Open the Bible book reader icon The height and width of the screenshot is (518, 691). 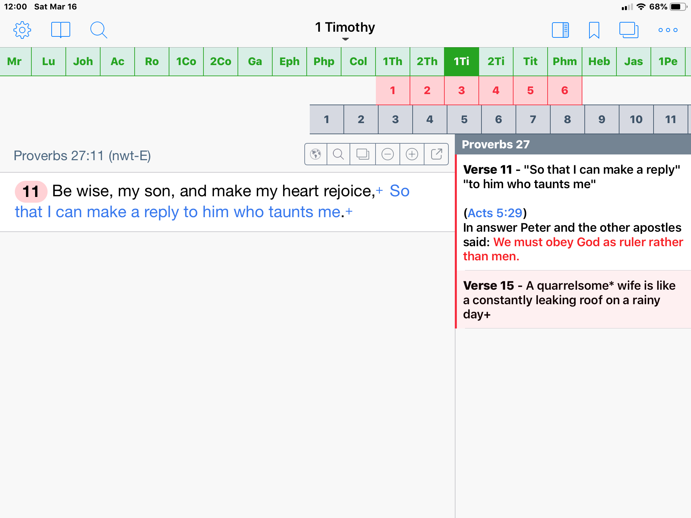(61, 30)
